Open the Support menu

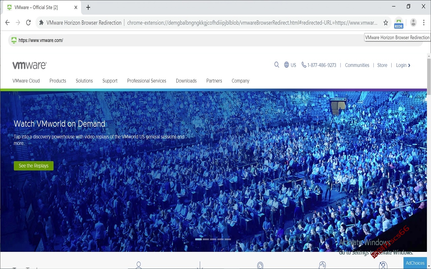pos(110,81)
